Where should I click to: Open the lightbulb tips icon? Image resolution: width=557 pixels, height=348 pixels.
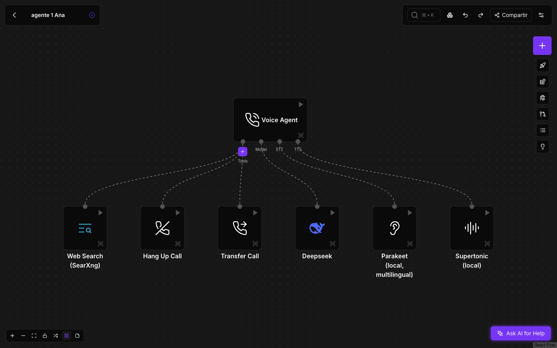point(543,147)
